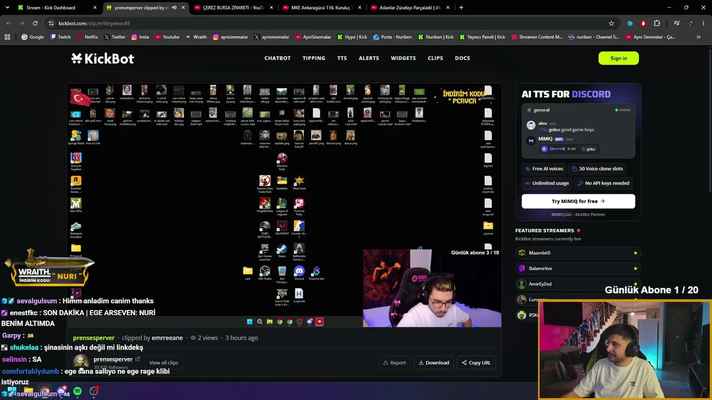Image resolution: width=712 pixels, height=400 pixels.
Task: Open the DOCS page
Action: point(462,58)
